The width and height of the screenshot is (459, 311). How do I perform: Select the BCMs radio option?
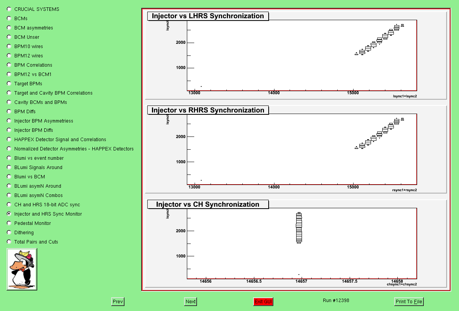point(9,18)
